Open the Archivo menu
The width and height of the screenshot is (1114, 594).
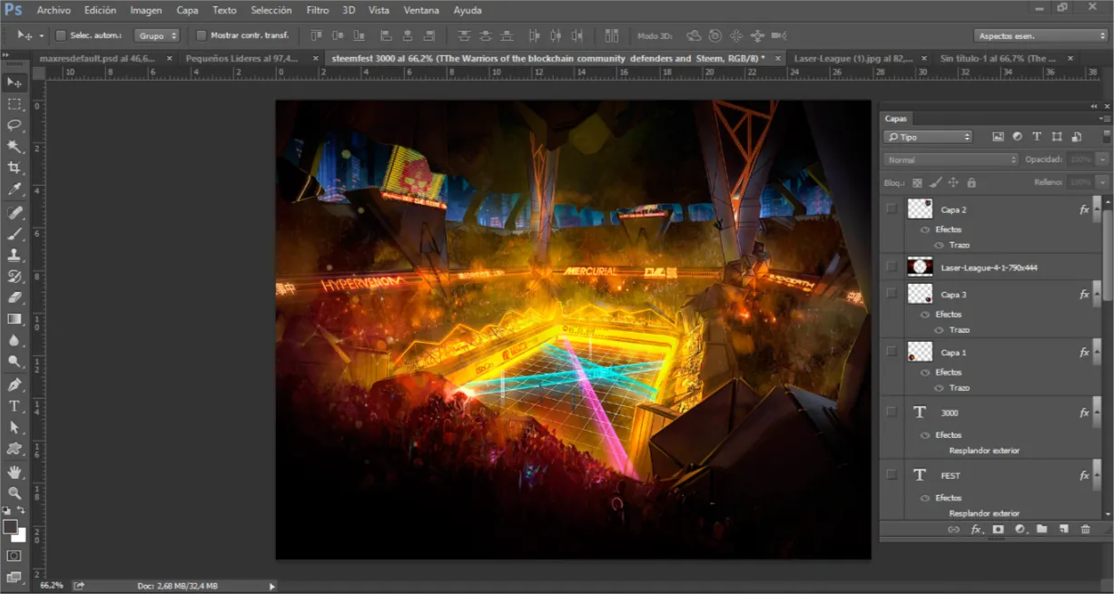(54, 10)
